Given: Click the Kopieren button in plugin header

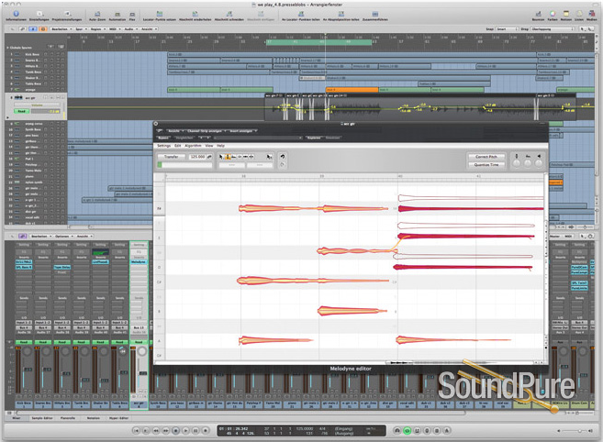Looking at the screenshot, I should [314, 138].
